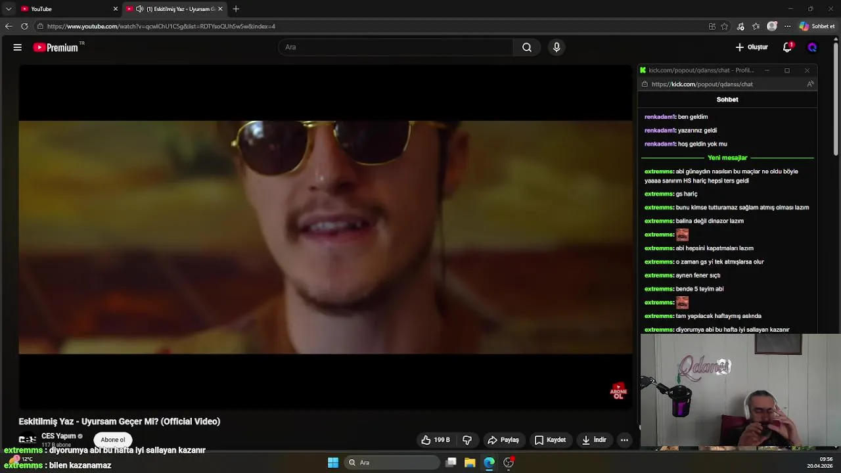Like the video showing 199 B

pyautogui.click(x=436, y=440)
